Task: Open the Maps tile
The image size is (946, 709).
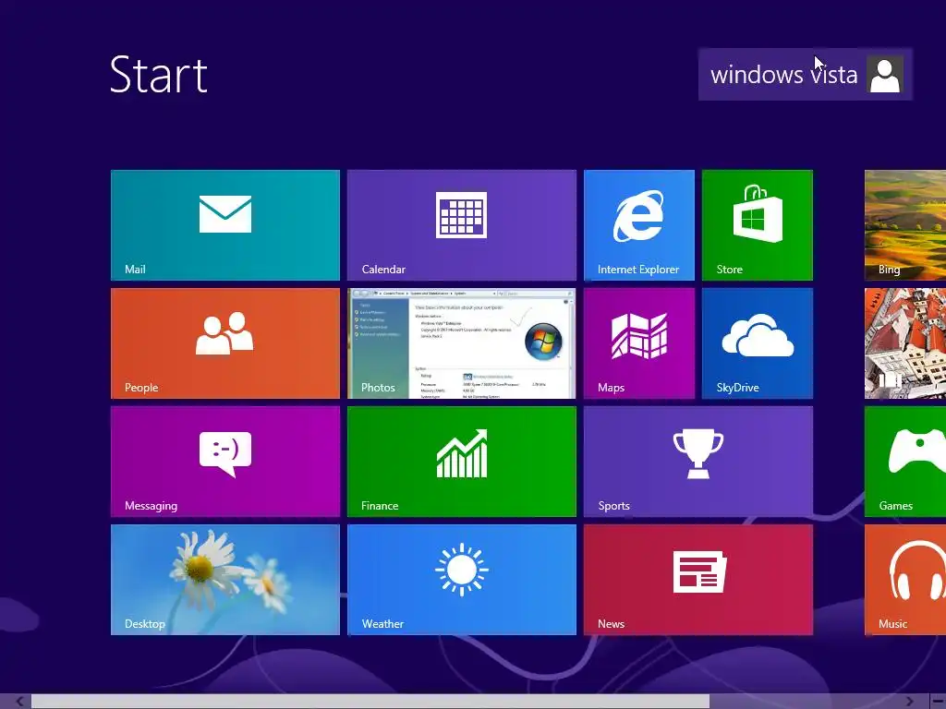Action: point(639,343)
